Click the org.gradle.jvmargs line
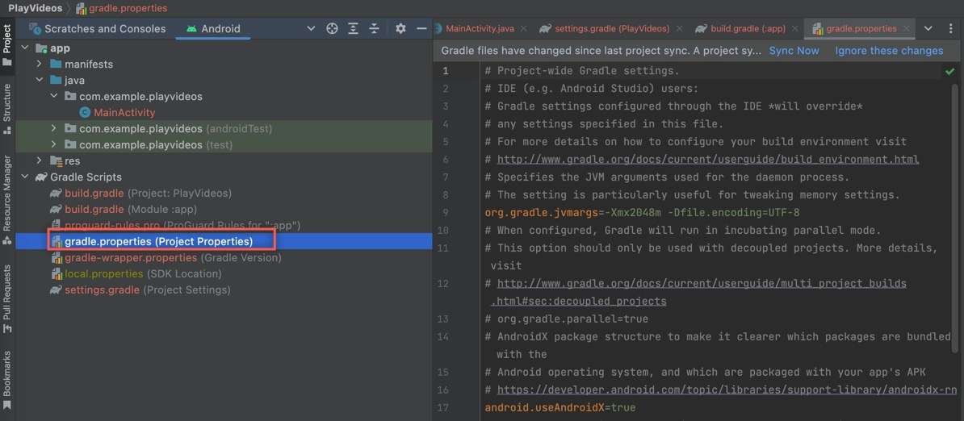964x421 pixels. point(642,212)
